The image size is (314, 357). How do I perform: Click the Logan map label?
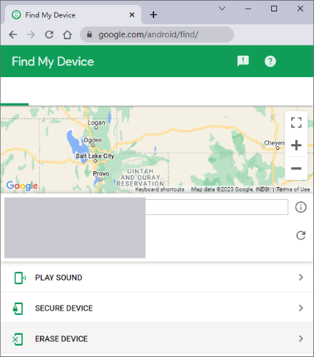(x=96, y=123)
